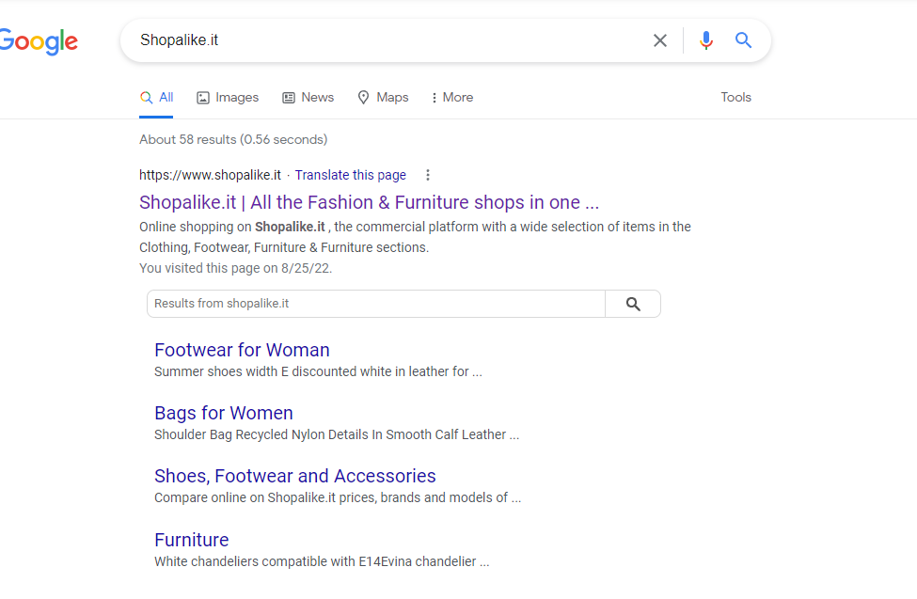Open the three-dot menu beside the result URL
The width and height of the screenshot is (917, 599).
click(428, 175)
